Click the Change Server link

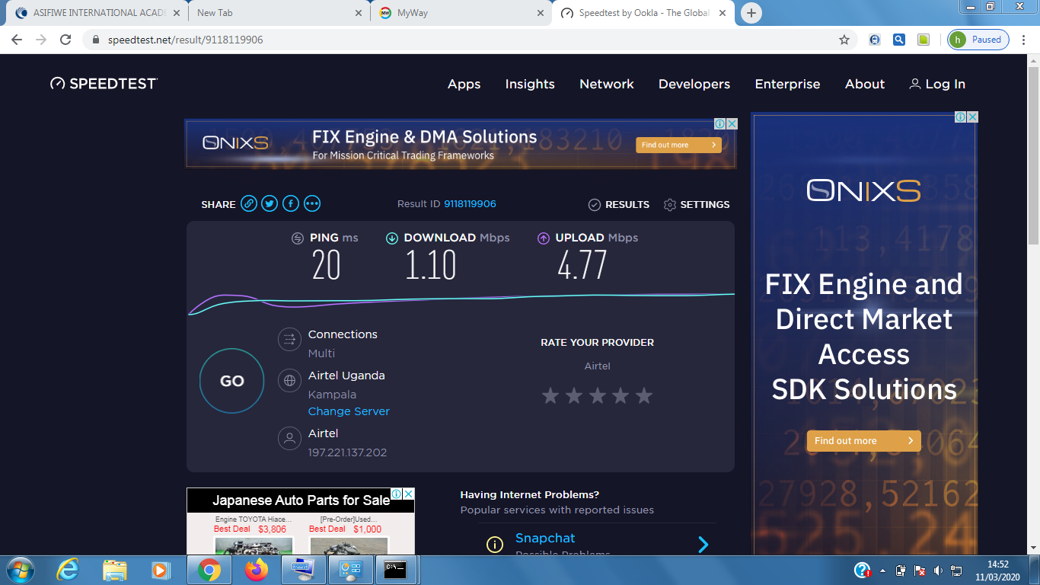pos(349,411)
